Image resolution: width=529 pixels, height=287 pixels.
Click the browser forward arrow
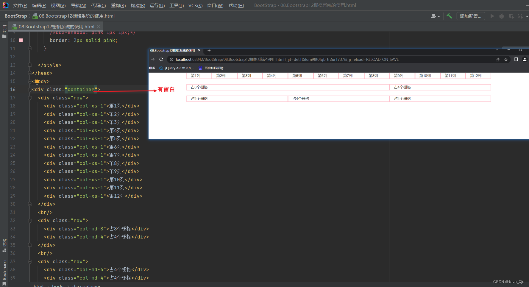tap(153, 59)
